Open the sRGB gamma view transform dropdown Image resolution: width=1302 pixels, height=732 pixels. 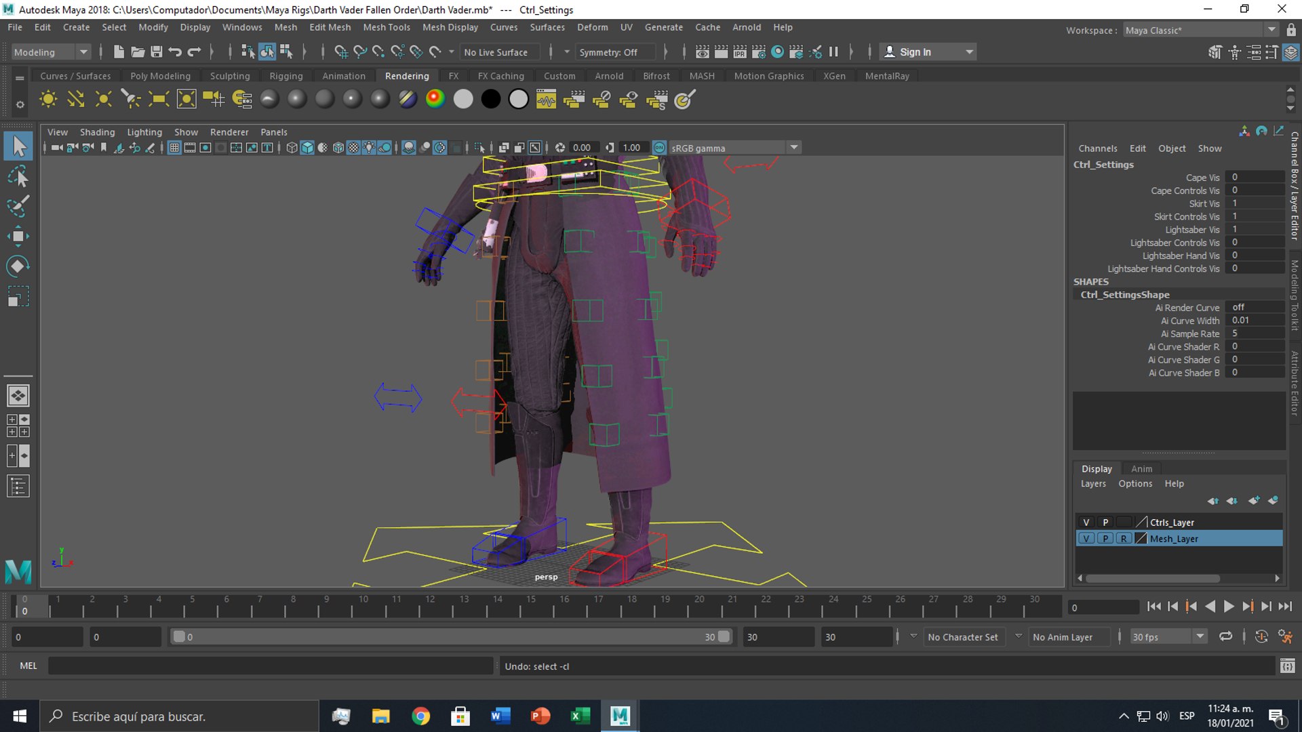pos(735,148)
